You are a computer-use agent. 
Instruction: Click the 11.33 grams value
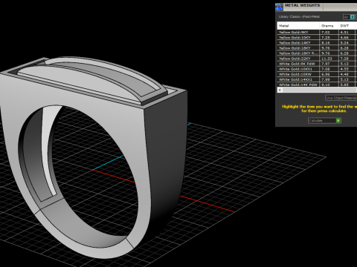[327, 59]
